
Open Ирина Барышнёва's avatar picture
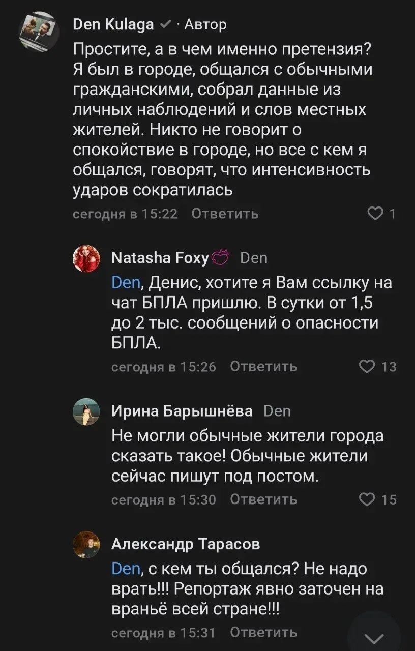coord(86,411)
